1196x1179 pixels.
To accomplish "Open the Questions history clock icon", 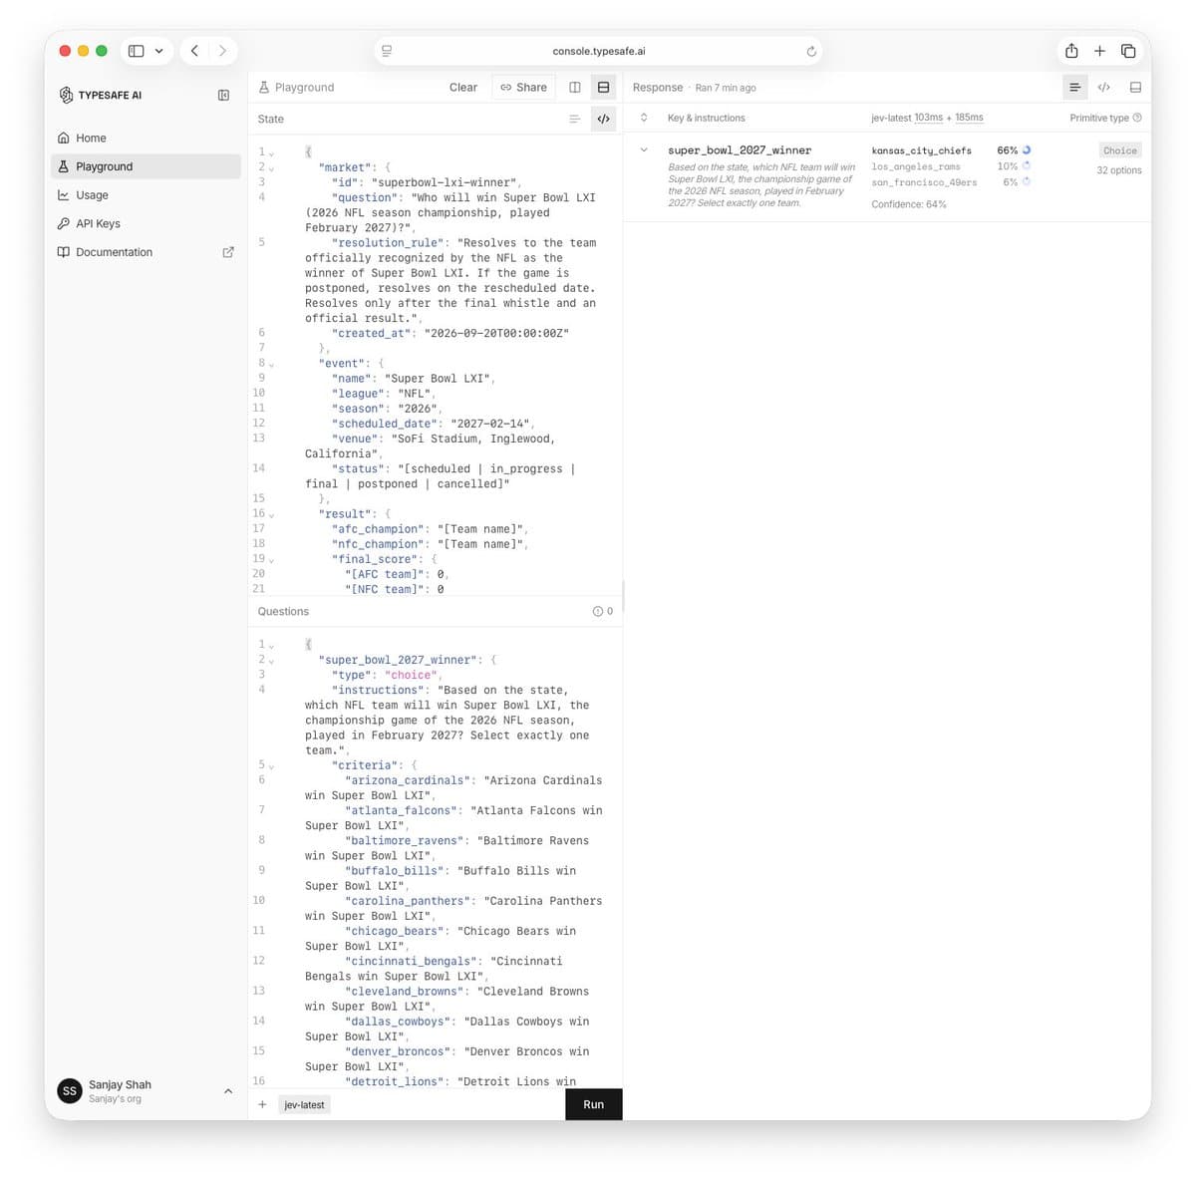I will point(597,611).
